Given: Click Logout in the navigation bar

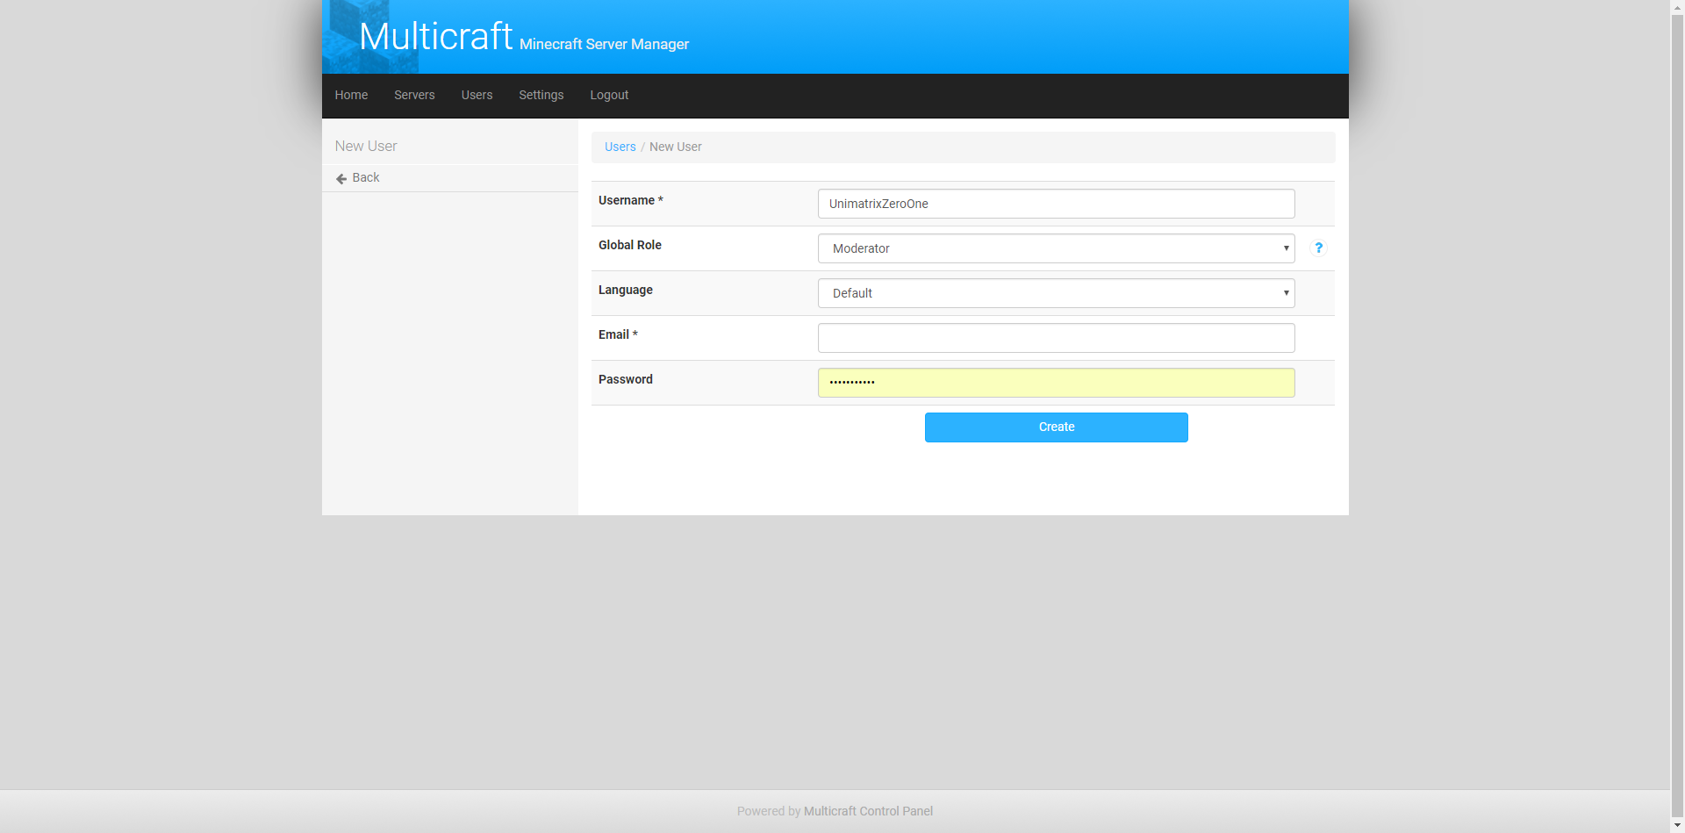Looking at the screenshot, I should tap(609, 95).
